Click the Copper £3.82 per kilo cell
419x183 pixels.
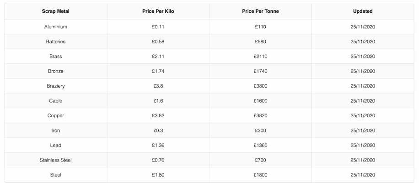[158, 115]
